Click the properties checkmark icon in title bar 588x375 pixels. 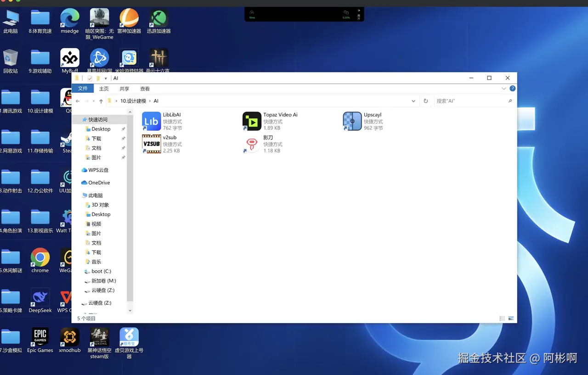click(x=90, y=78)
